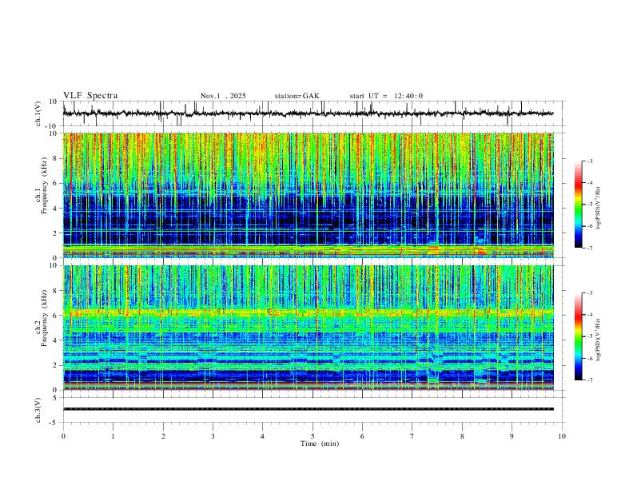The width and height of the screenshot is (633, 489).
Task: Click the ch.1 spectrogram panel
Action: 308,195
